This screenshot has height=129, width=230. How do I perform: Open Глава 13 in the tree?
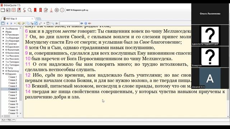coord(13,113)
